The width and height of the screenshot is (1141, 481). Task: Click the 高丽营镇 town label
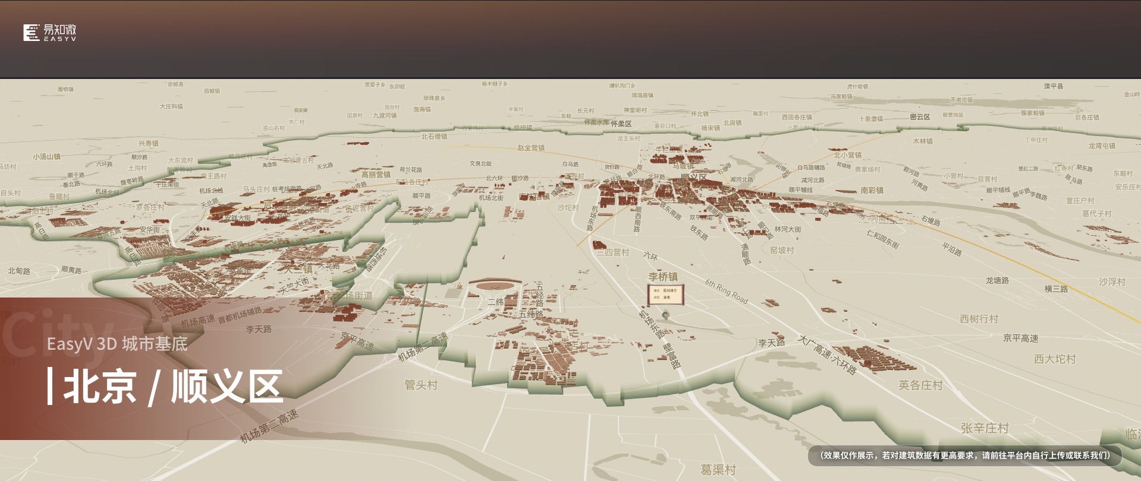coord(376,175)
